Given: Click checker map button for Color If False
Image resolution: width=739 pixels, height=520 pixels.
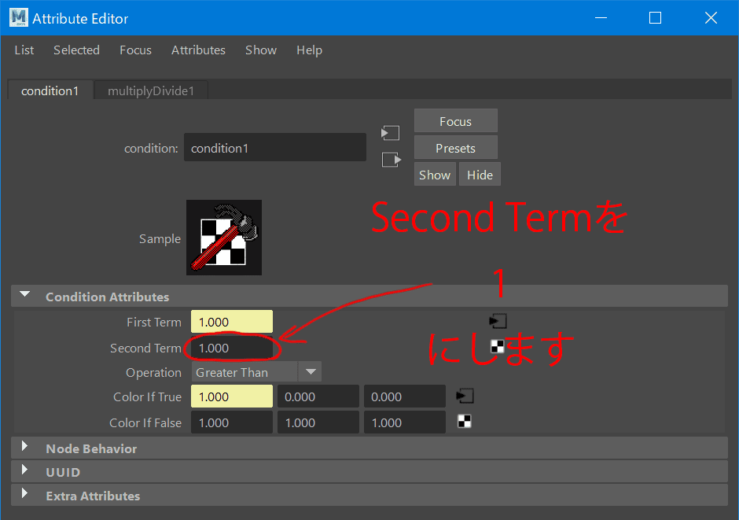Looking at the screenshot, I should coord(465,422).
